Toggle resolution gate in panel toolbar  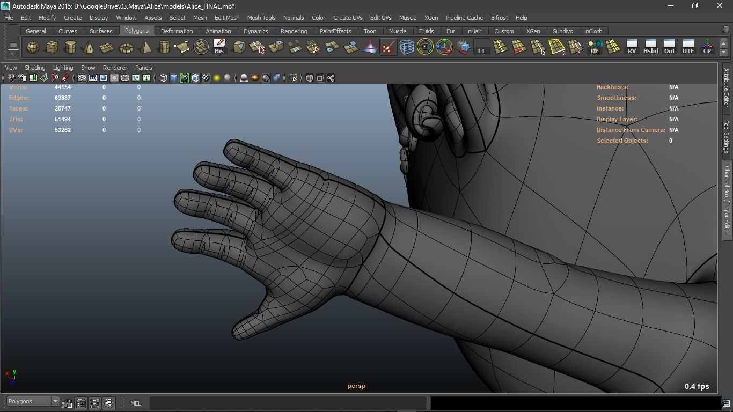pyautogui.click(x=104, y=78)
